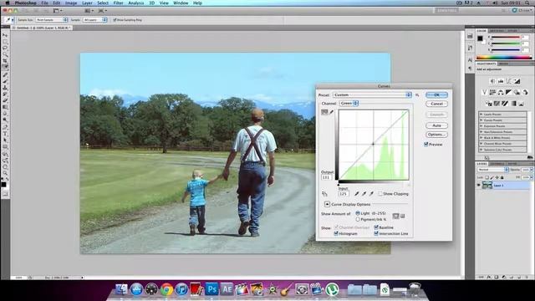Toggle the Histogram checkbox
535x301 pixels.
coord(336,233)
